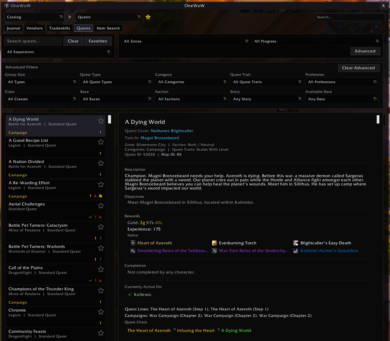
Task: Click the green checkmark next to Kellewic
Action: click(x=130, y=294)
